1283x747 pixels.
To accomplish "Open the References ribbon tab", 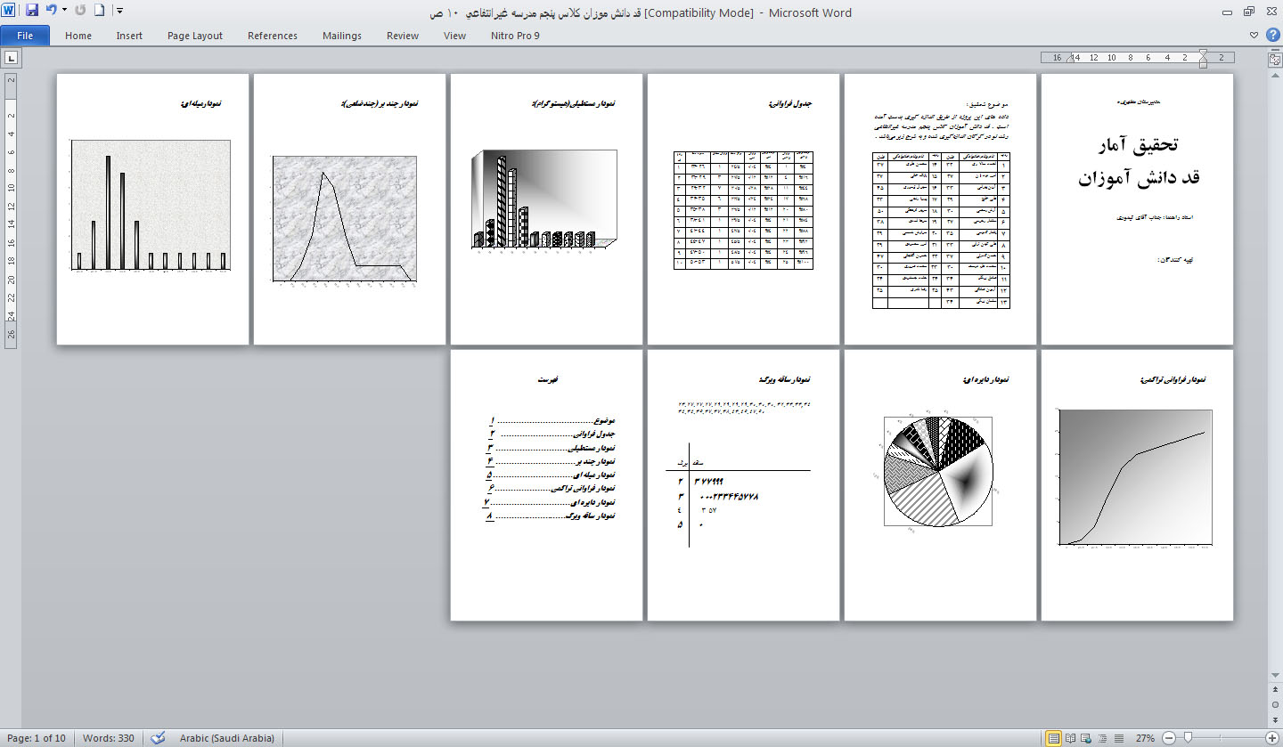I will coord(272,36).
